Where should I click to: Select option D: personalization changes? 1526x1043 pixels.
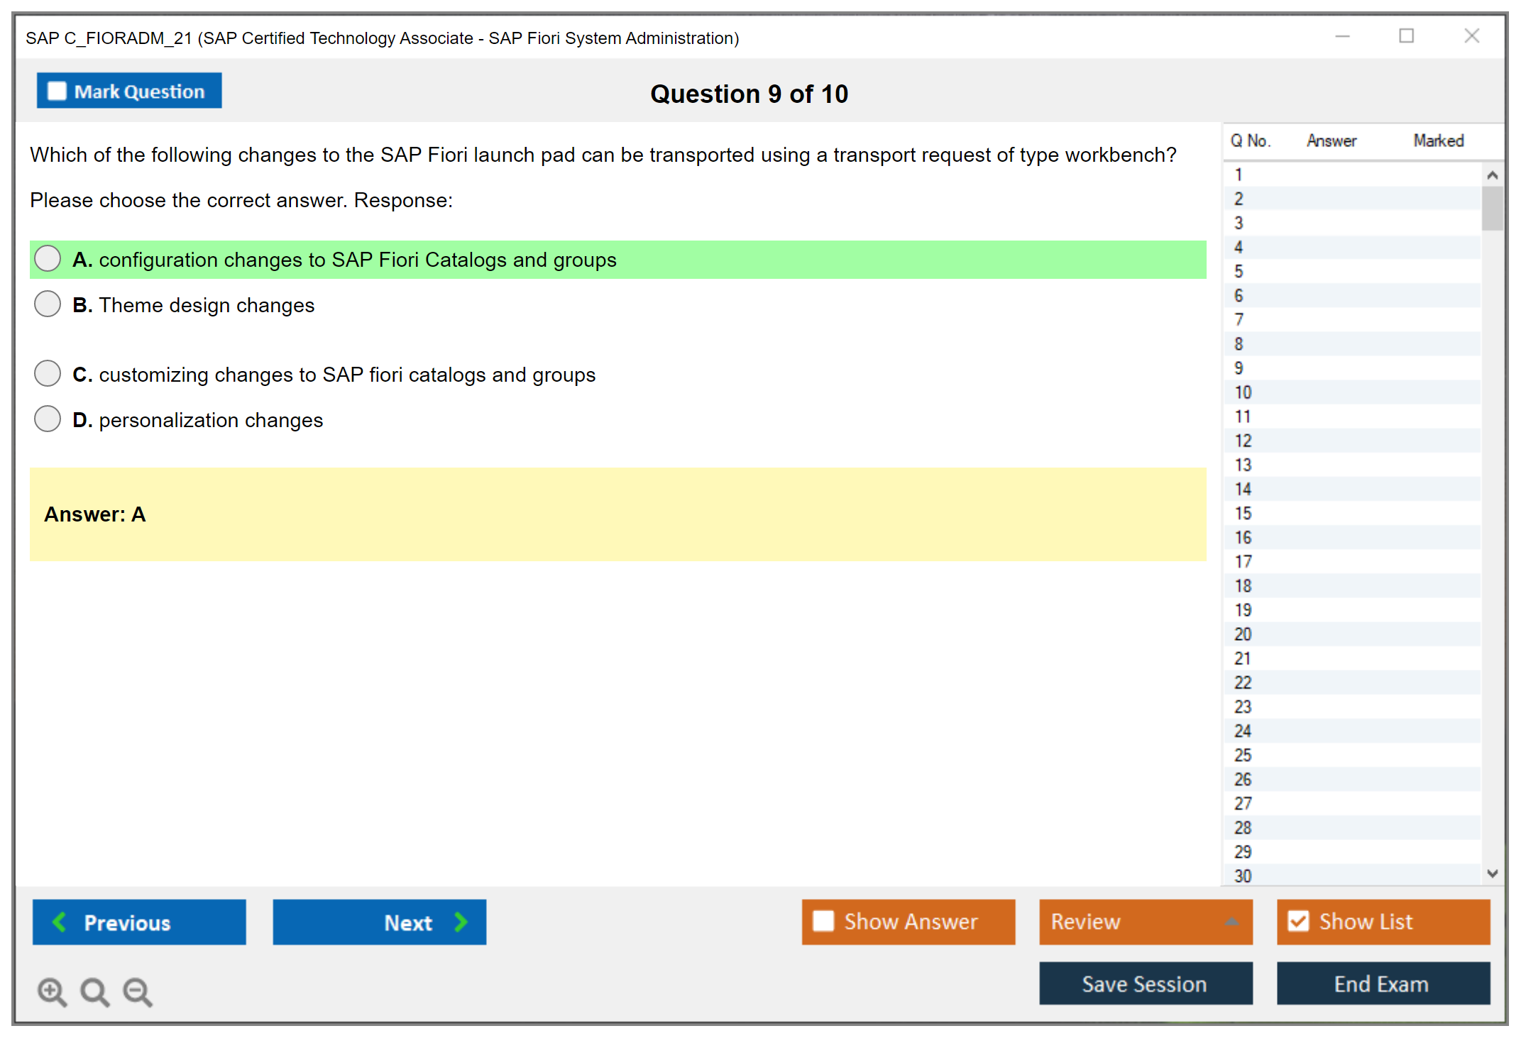pos(48,419)
